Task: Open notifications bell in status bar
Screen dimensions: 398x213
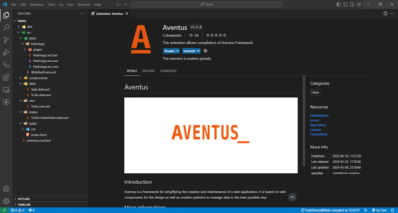Action: 393,210
